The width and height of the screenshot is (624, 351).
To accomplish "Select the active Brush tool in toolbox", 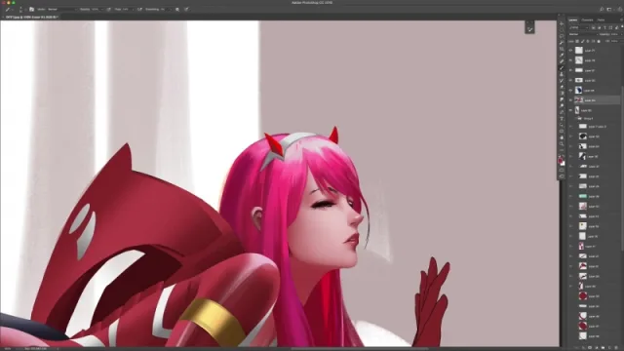I will click(562, 68).
